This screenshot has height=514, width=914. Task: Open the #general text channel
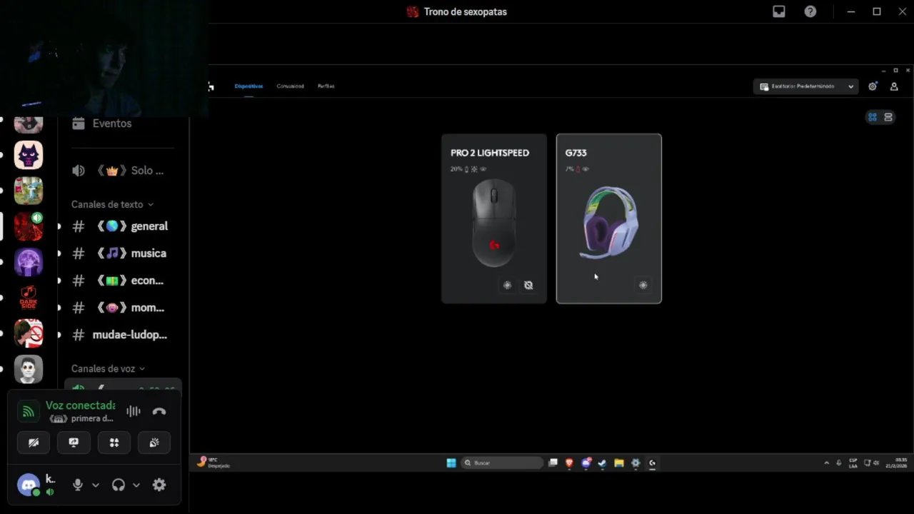[x=123, y=226]
